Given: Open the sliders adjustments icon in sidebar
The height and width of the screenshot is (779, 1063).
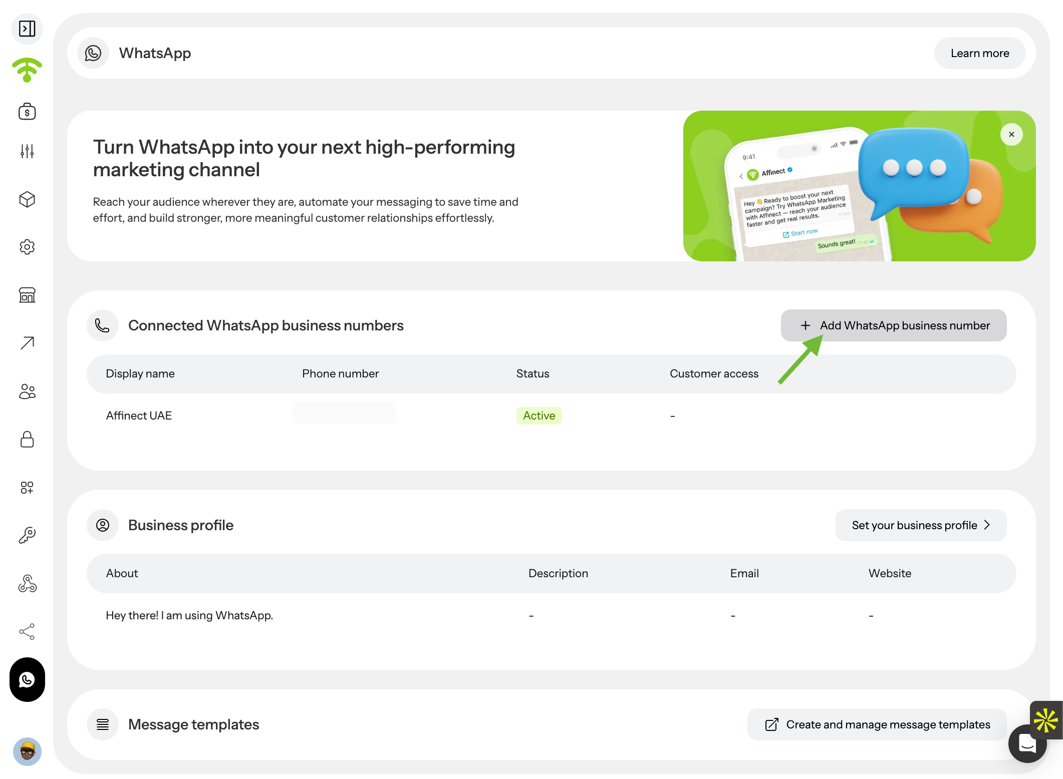Looking at the screenshot, I should [x=27, y=151].
